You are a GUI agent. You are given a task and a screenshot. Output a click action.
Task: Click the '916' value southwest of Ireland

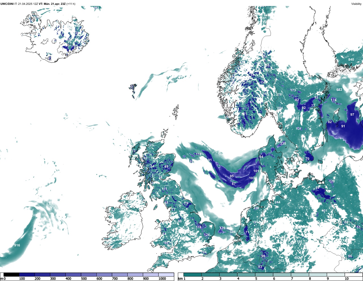pyautogui.click(x=17, y=245)
